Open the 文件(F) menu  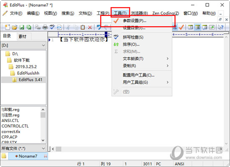point(16,13)
